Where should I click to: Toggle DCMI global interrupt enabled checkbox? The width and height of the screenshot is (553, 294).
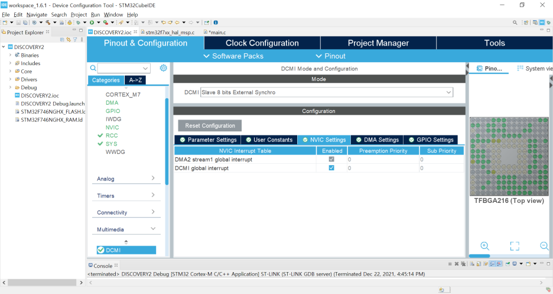click(331, 168)
